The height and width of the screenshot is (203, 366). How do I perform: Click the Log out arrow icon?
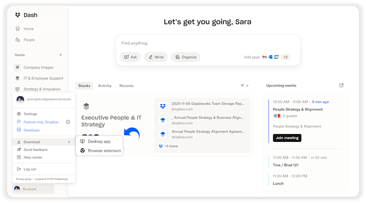[x=19, y=169]
